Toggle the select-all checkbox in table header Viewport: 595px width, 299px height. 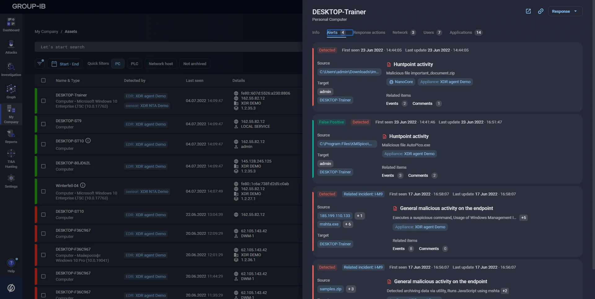(x=43, y=80)
